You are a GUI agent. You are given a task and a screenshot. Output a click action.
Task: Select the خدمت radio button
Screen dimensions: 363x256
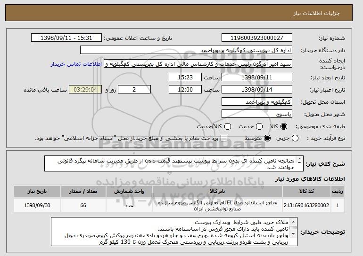point(259,126)
